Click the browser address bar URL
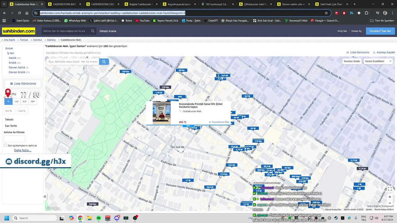 113,13
